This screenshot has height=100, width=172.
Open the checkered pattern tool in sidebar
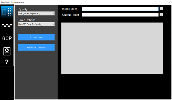[x=7, y=25]
